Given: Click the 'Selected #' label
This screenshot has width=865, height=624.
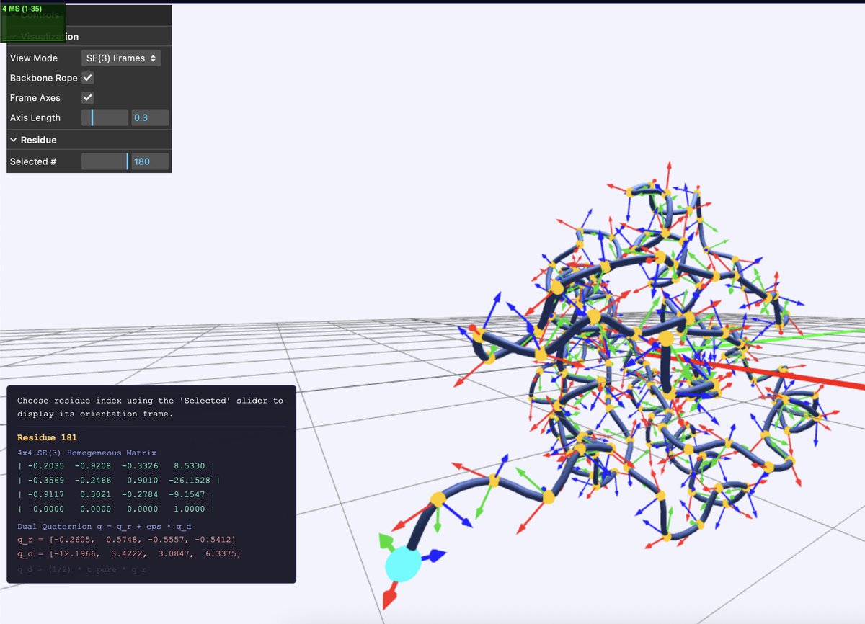Looking at the screenshot, I should coord(33,161).
